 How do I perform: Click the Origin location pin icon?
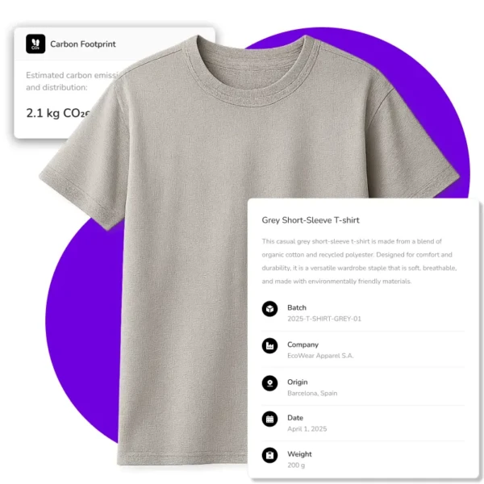tap(269, 383)
